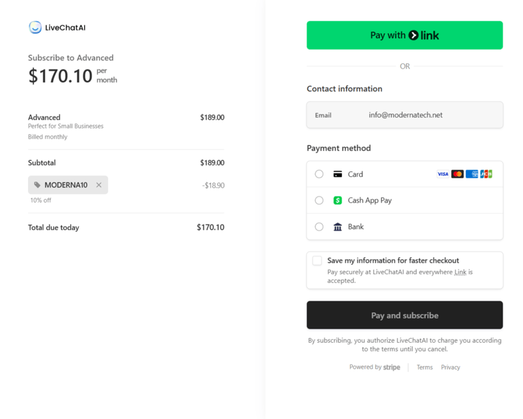Screen dimensions: 523x419
Task: Click the JCB card logo
Action: click(x=486, y=174)
